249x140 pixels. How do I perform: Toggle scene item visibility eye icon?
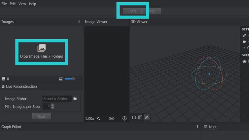(244, 62)
